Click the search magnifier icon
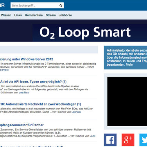Viewport: 147px width, 147px height. 61,5
